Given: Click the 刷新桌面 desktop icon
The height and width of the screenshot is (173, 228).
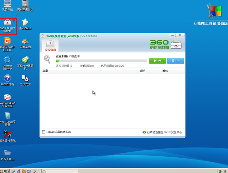Looking at the screenshot, I should [x=25, y=43].
